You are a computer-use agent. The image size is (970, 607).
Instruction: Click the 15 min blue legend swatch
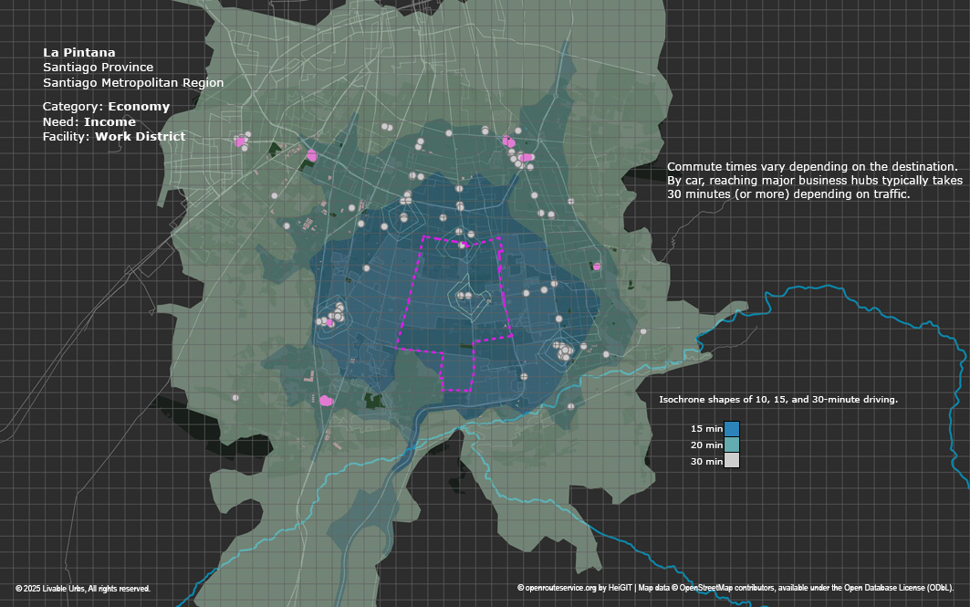click(x=731, y=428)
